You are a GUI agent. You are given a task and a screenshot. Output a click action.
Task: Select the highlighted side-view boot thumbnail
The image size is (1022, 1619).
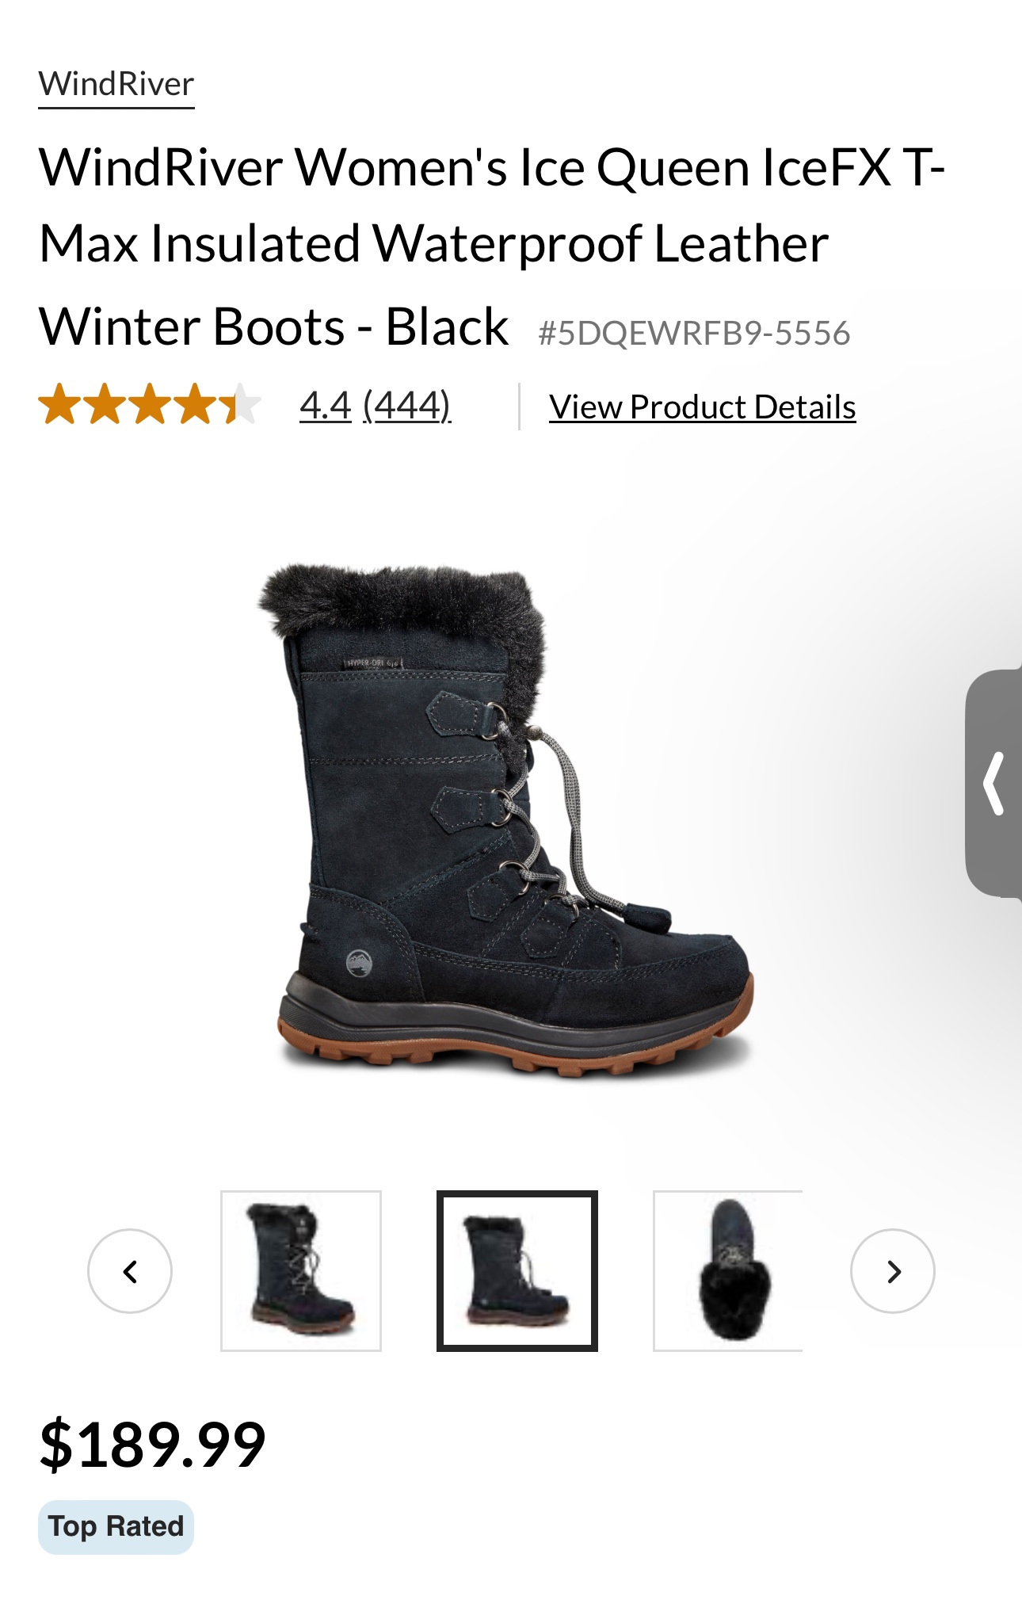click(x=517, y=1271)
